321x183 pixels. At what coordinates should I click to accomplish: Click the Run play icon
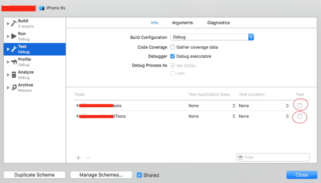coord(14,36)
